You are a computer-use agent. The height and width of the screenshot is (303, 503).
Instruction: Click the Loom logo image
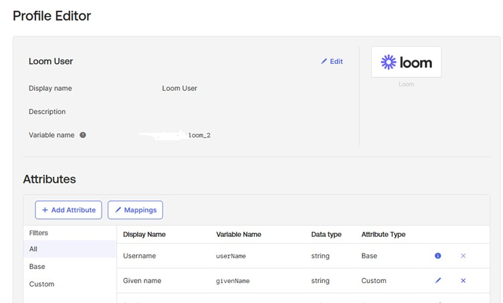point(406,62)
